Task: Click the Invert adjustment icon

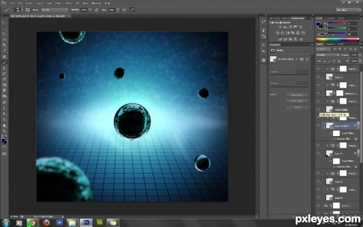Action: click(280, 39)
